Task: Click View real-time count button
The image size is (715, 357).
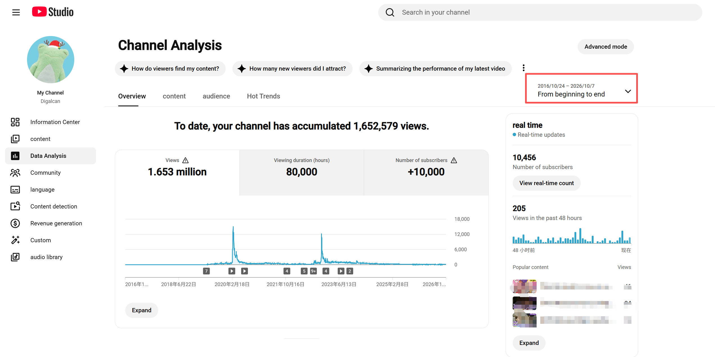Action: point(546,183)
